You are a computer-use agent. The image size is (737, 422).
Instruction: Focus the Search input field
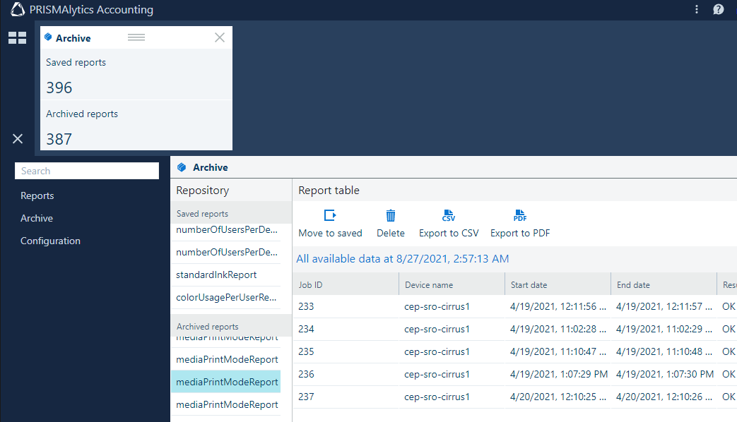pos(87,171)
